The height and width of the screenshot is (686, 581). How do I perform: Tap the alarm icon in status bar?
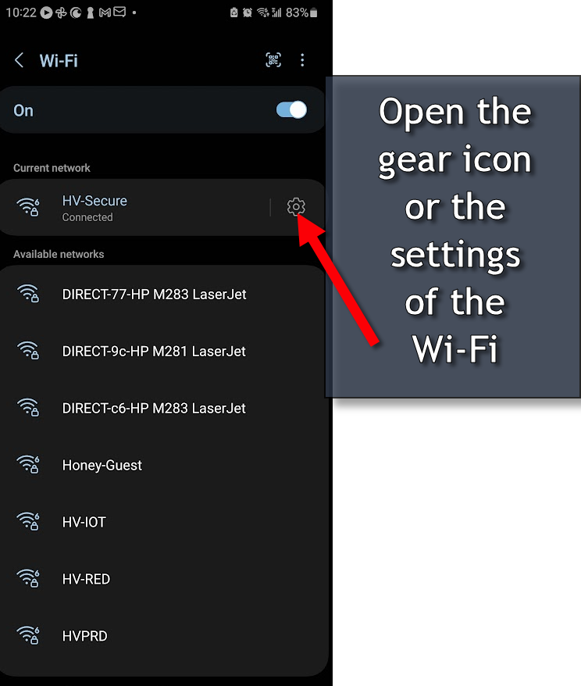point(248,13)
